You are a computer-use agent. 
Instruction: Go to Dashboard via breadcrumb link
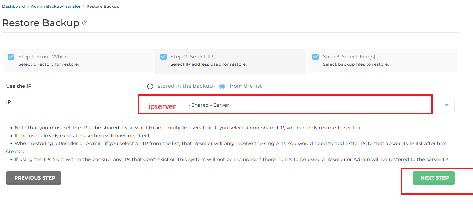pos(14,6)
